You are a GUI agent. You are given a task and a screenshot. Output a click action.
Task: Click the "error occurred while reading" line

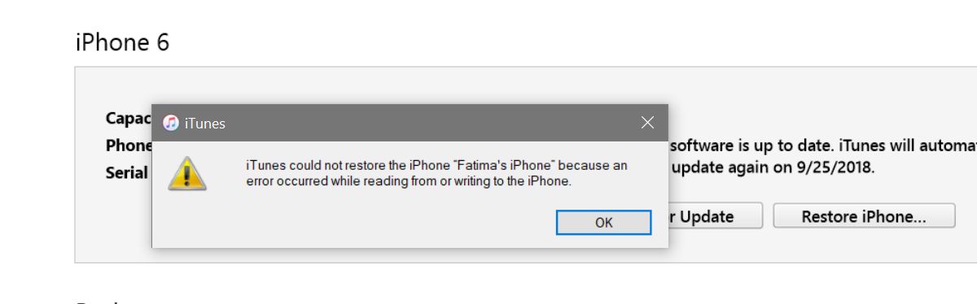(x=409, y=181)
